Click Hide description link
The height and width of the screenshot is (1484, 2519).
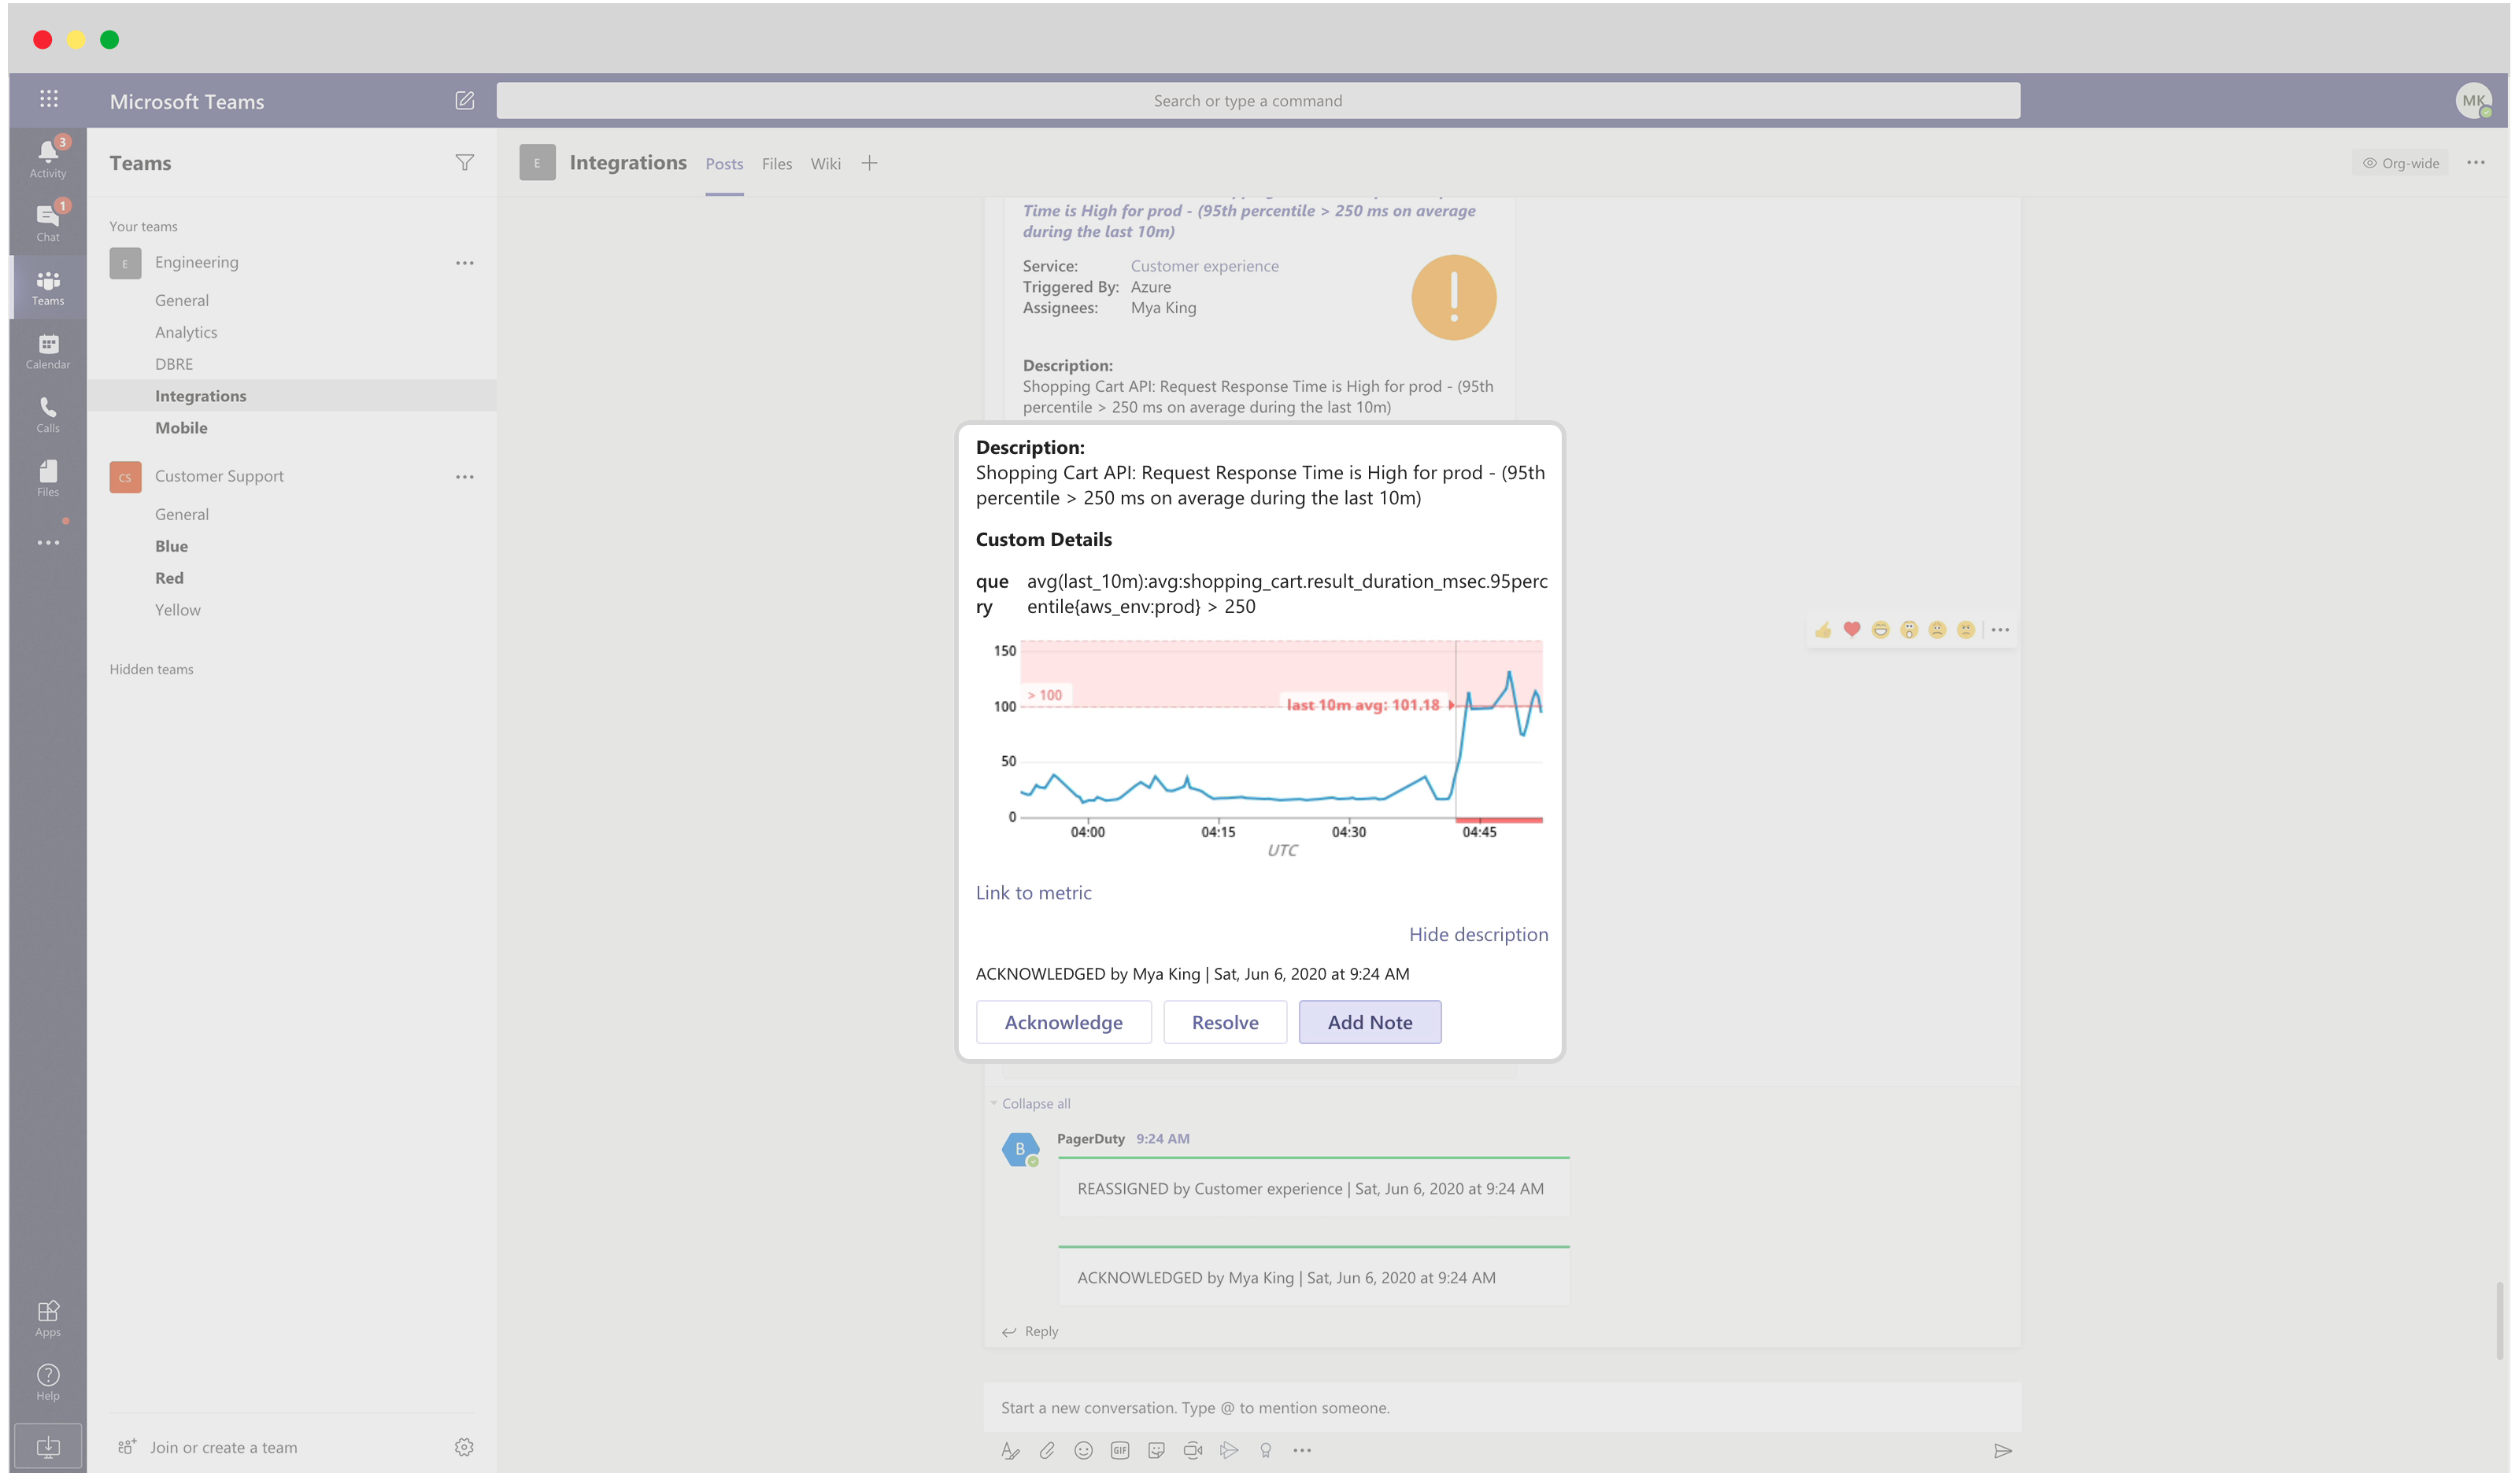(1478, 935)
